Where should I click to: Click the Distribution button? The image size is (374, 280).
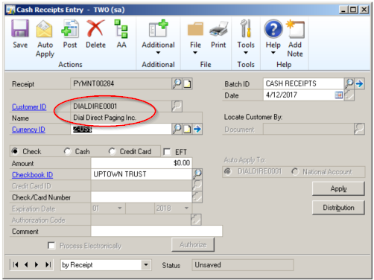coord(338,208)
